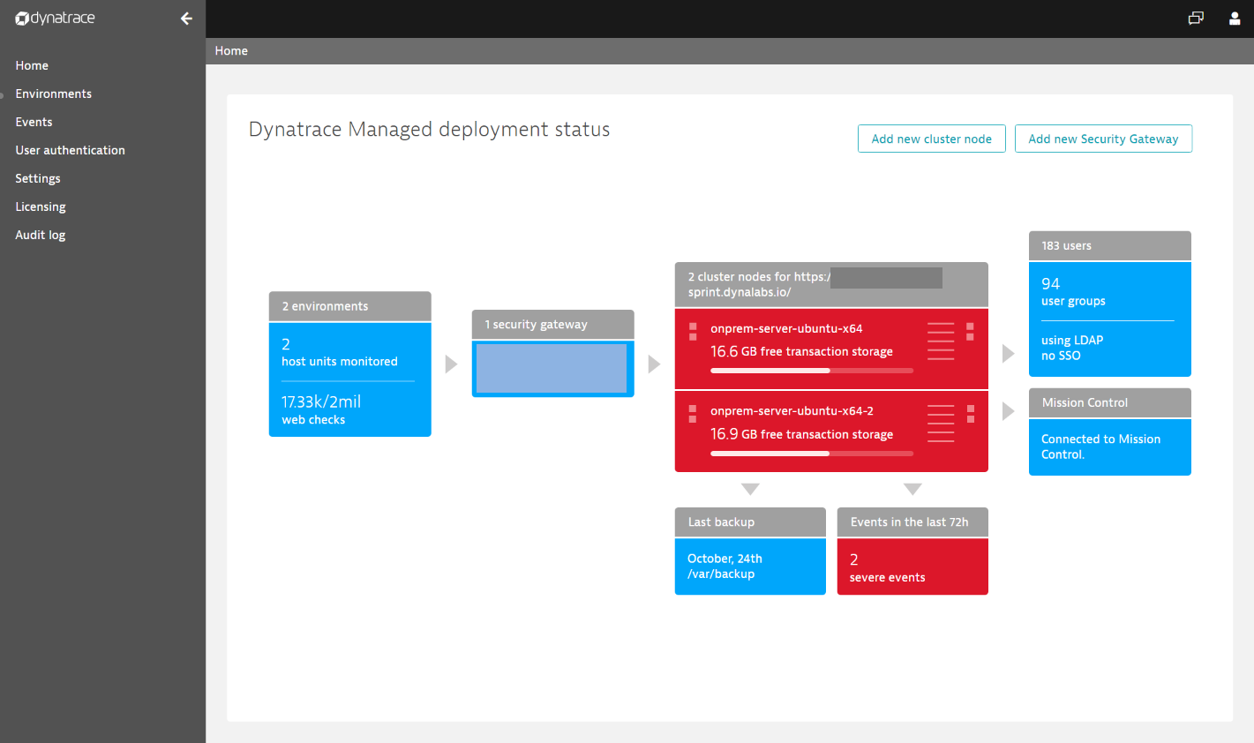Screen dimensions: 1254x743
Task: Click down arrow above Last backup
Action: [x=750, y=489]
